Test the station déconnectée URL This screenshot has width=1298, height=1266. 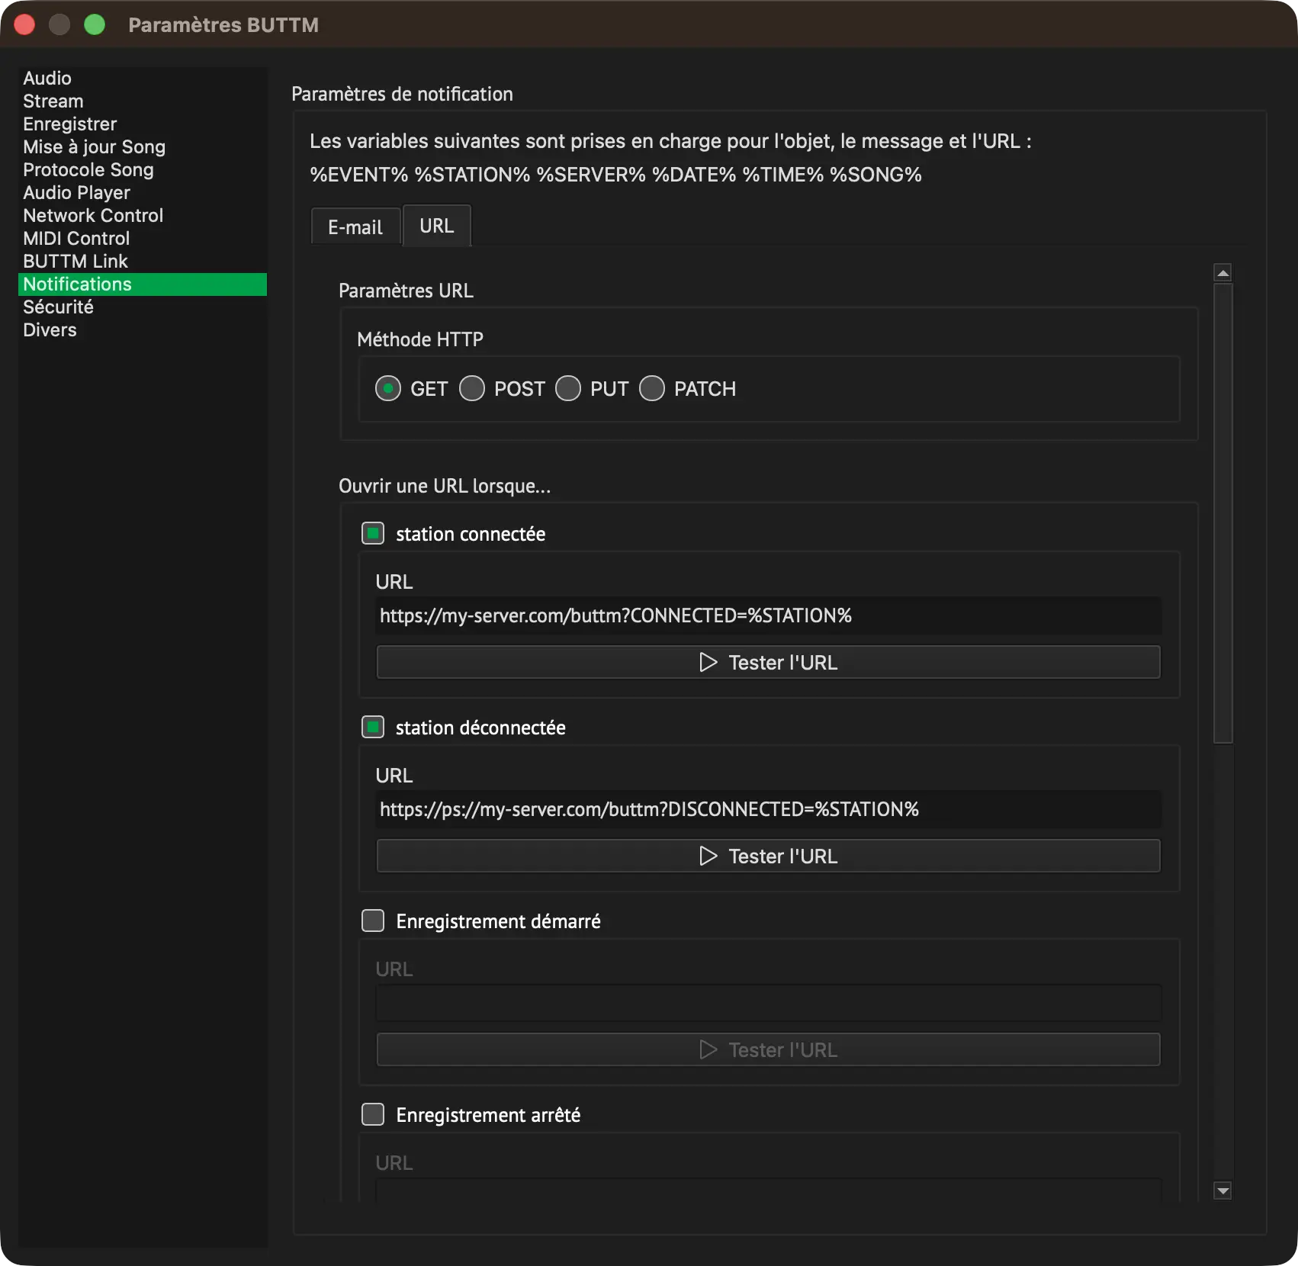pos(769,856)
